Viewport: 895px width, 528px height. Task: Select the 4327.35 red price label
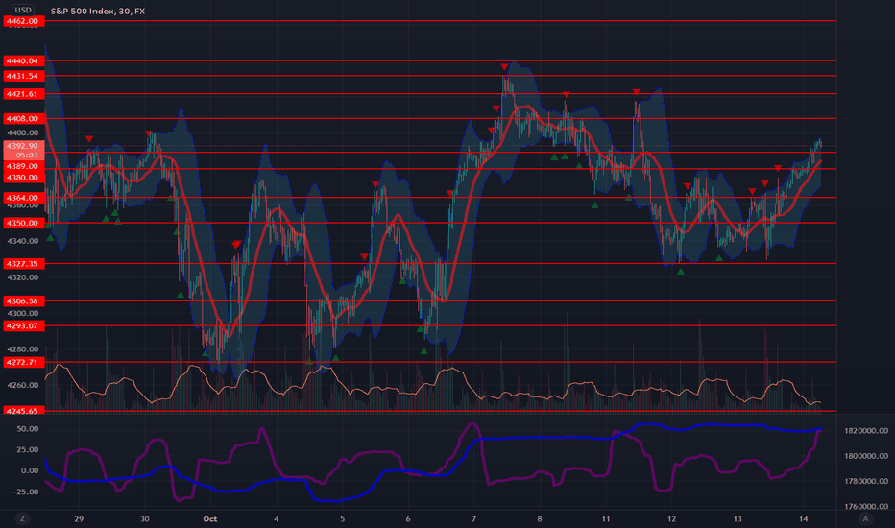(23, 264)
